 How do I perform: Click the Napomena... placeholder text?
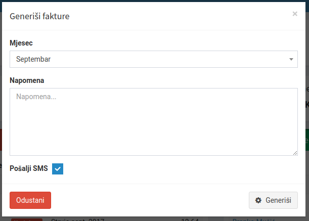click(36, 97)
